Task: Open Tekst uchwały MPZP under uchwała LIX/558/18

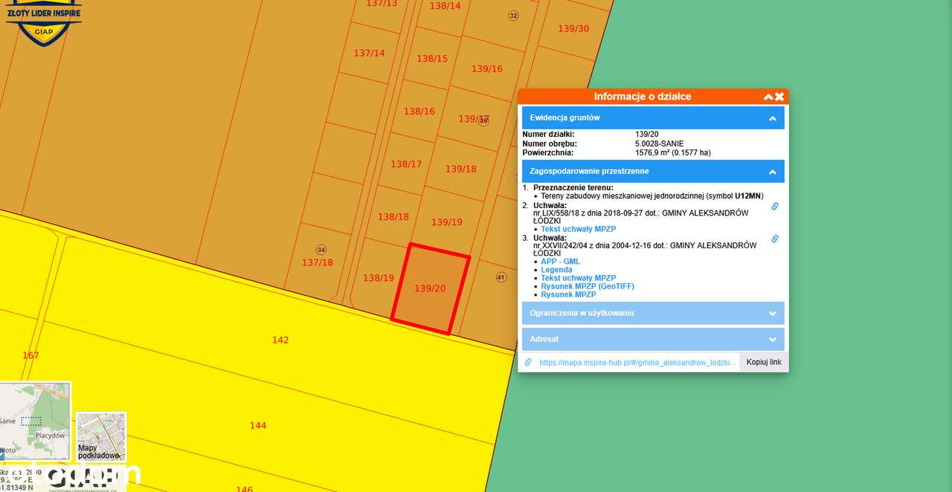Action: click(578, 229)
